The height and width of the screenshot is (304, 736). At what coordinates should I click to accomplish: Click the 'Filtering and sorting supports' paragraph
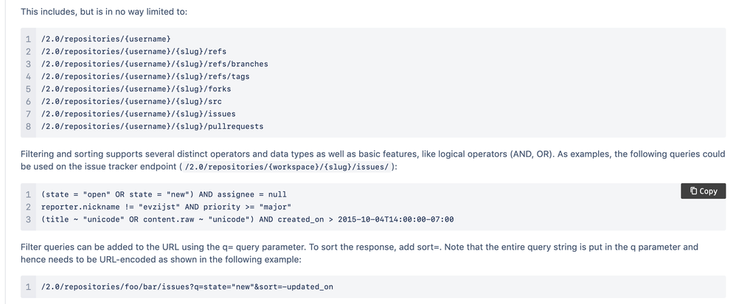pyautogui.click(x=373, y=160)
